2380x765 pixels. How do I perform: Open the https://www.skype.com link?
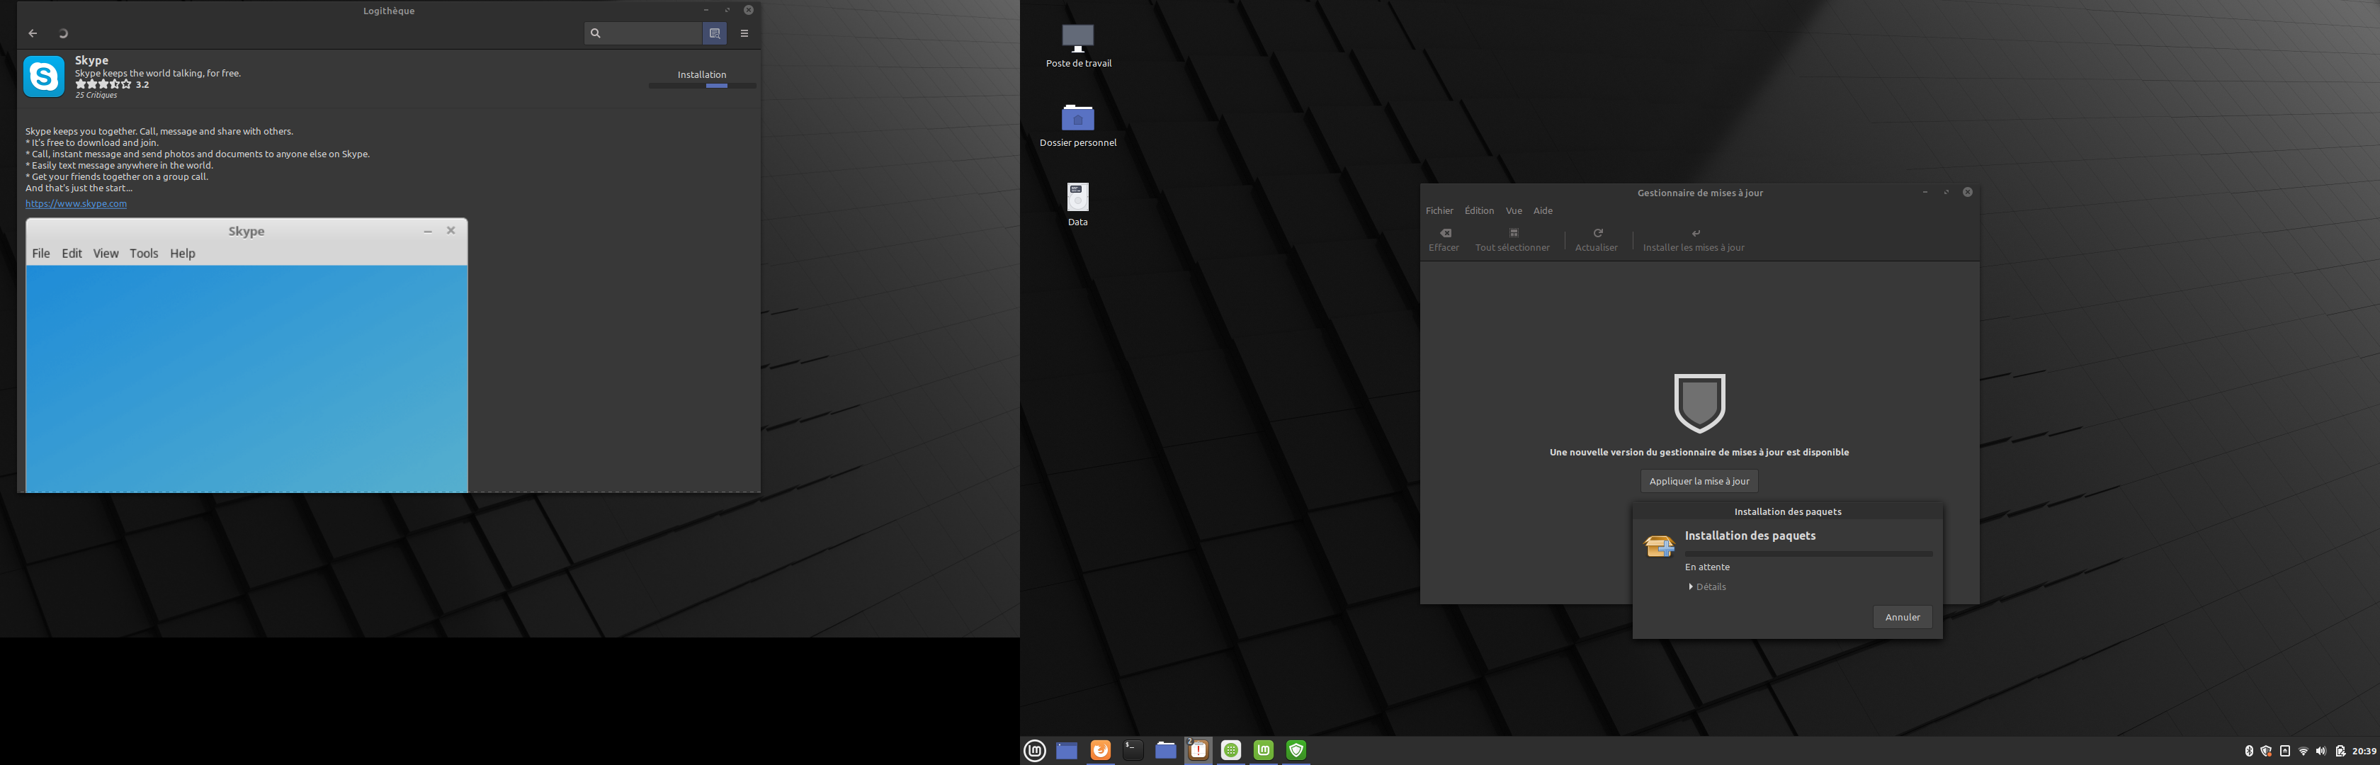[76, 203]
